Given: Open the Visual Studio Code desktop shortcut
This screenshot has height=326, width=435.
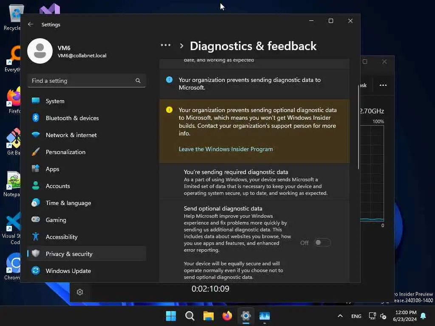Looking at the screenshot, I should [x=11, y=228].
